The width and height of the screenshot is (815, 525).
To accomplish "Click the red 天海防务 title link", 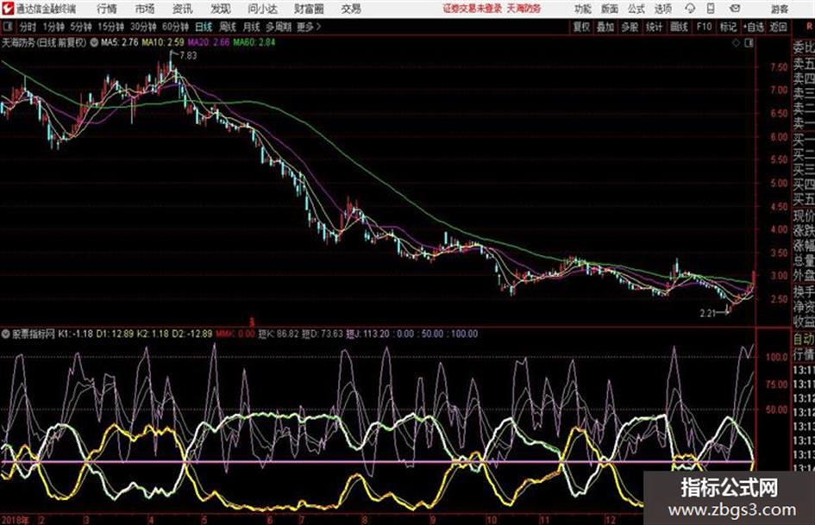I will (x=524, y=9).
